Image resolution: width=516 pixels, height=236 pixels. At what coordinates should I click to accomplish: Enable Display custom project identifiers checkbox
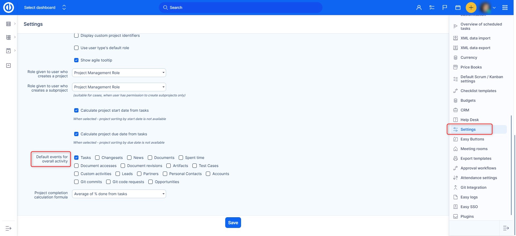[76, 35]
